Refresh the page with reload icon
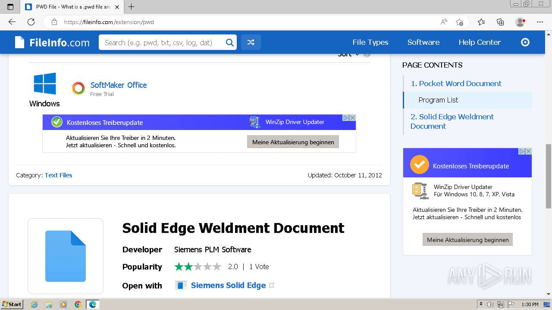This screenshot has height=310, width=552. 31,22
